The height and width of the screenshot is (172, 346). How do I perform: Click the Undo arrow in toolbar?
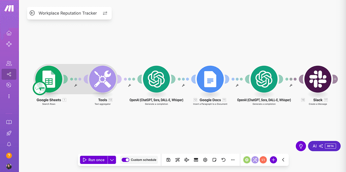pyautogui.click(x=223, y=160)
